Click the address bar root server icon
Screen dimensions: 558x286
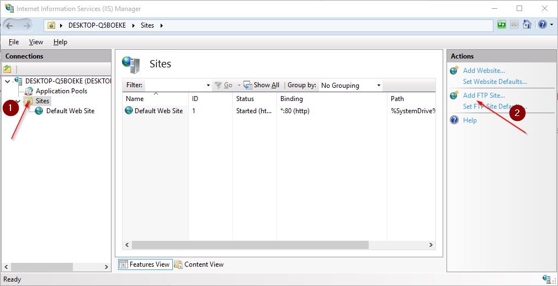(x=51, y=25)
